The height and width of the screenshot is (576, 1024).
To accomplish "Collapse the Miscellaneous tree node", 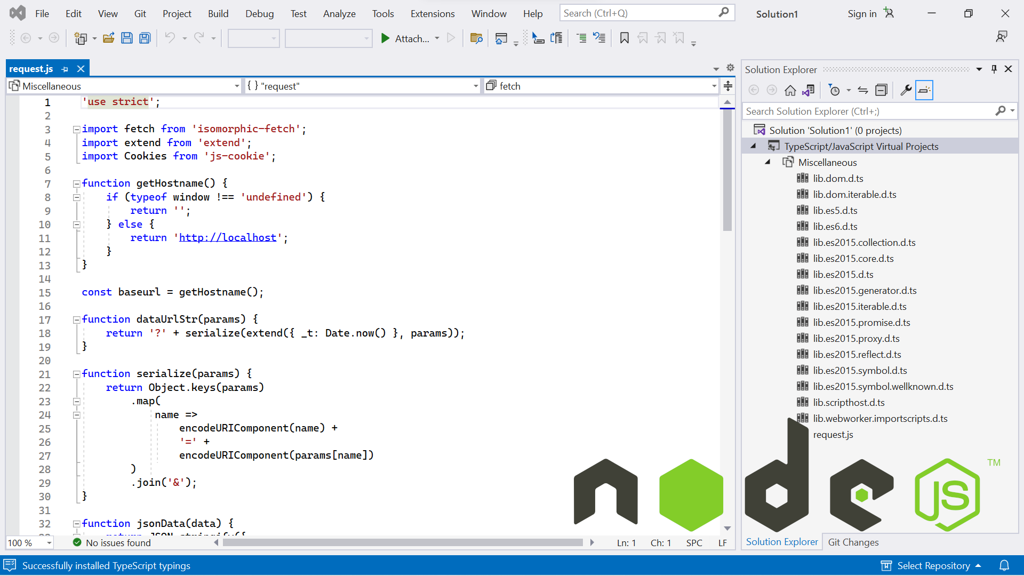I will pos(767,162).
